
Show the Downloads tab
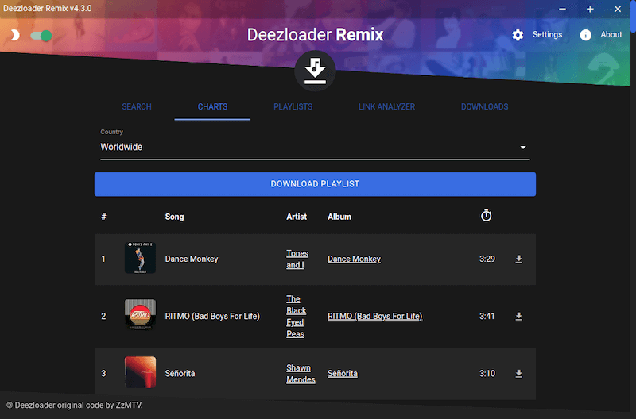[x=484, y=107]
